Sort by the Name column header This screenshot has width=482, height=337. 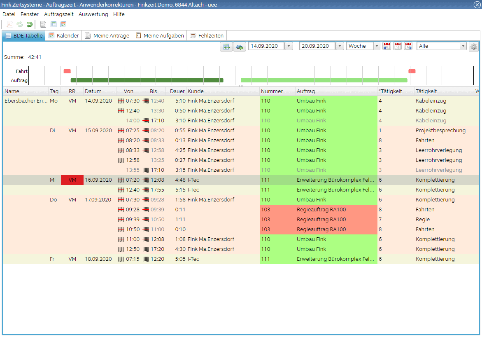pyautogui.click(x=26, y=91)
